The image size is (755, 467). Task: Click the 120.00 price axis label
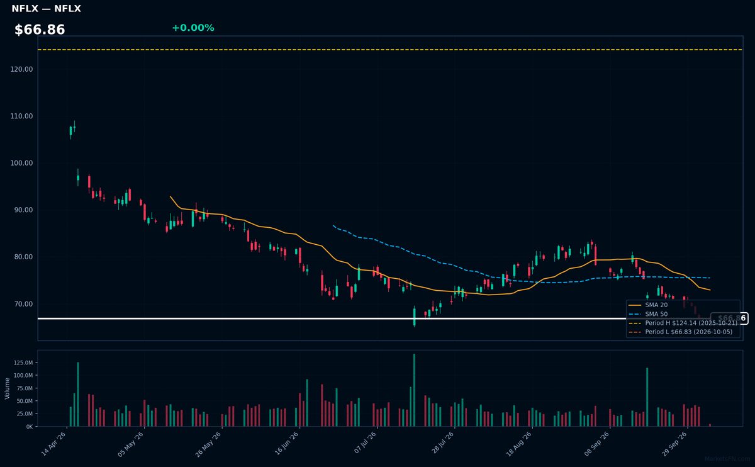tap(22, 69)
